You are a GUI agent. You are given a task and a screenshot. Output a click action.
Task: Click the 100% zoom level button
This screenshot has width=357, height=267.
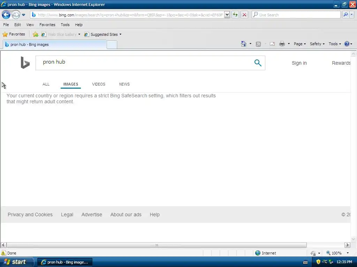click(334, 253)
